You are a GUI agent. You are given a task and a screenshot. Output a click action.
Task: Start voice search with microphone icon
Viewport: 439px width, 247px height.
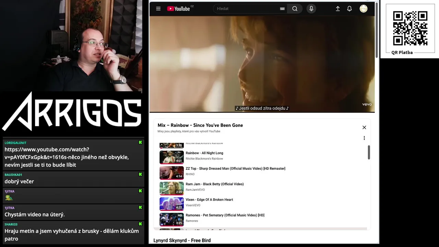(311, 9)
